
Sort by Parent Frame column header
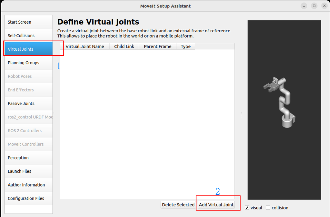tap(157, 46)
